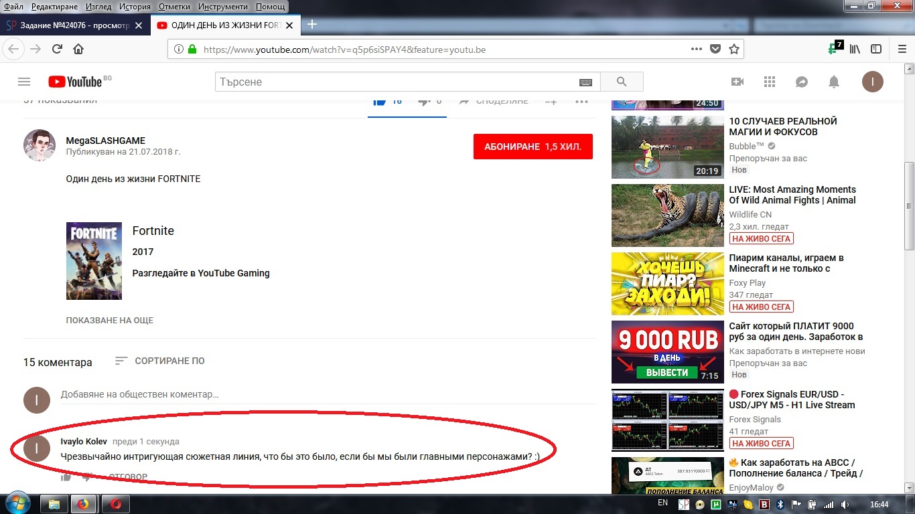Open the Инструменти menu
Screen dimensions: 915x514
tap(224, 6)
